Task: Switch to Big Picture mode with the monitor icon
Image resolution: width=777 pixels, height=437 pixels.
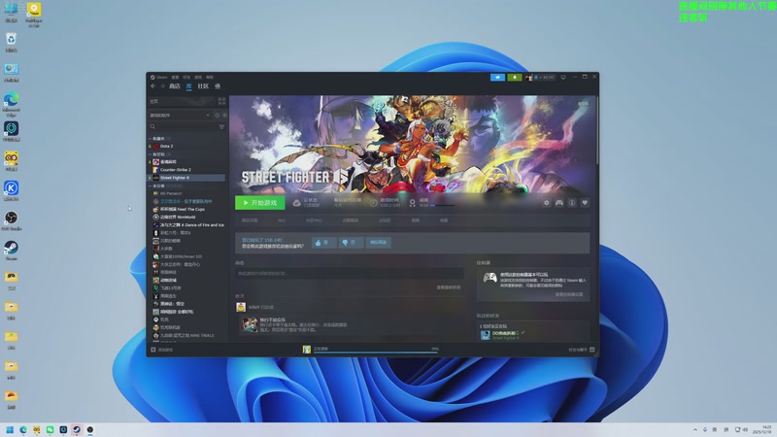Action: point(563,78)
